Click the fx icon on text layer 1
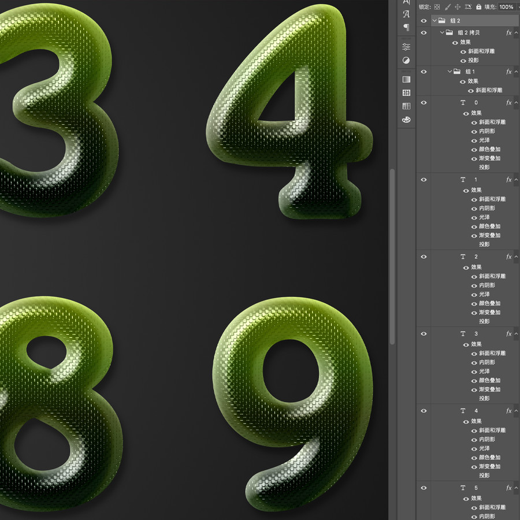The height and width of the screenshot is (520, 520). click(508, 180)
